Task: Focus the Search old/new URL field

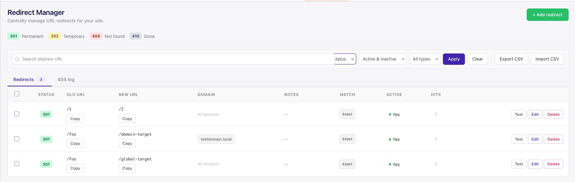Action: click(173, 59)
